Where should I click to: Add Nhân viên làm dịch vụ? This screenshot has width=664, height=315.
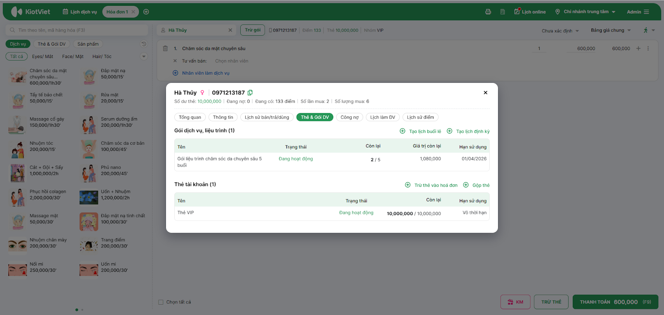201,73
